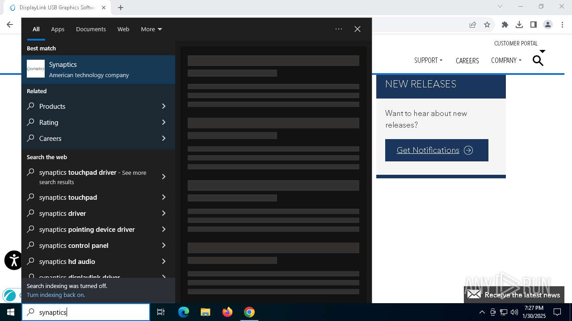Launch Microsoft Edge from taskbar
This screenshot has height=321, width=572.
184,312
